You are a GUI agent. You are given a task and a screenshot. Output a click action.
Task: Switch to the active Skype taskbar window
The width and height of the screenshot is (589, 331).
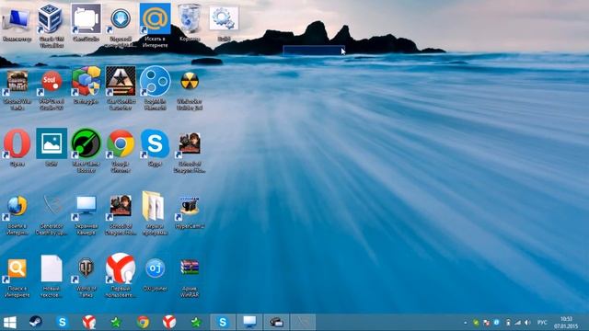coord(223,322)
